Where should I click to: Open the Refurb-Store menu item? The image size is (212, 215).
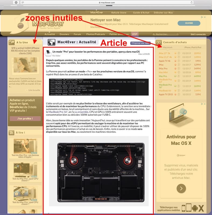pyautogui.click(x=119, y=13)
